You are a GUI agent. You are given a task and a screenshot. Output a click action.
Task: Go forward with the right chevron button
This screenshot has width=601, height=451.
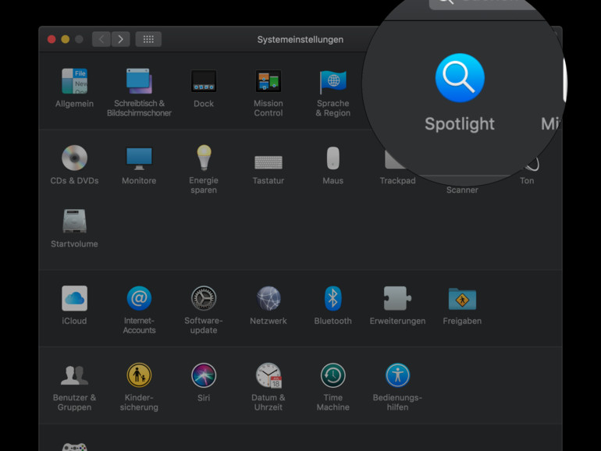pos(120,39)
